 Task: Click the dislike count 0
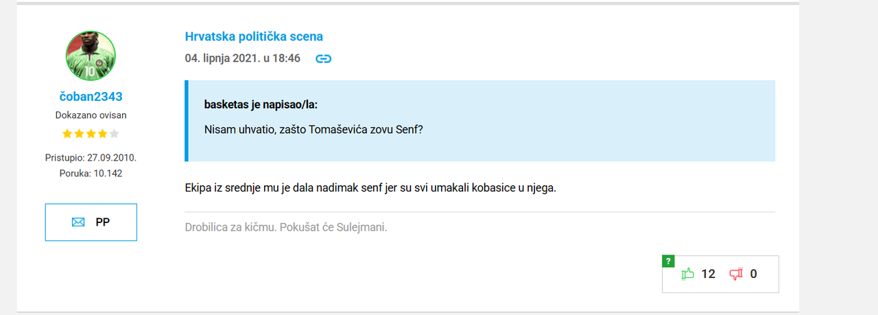[753, 275]
